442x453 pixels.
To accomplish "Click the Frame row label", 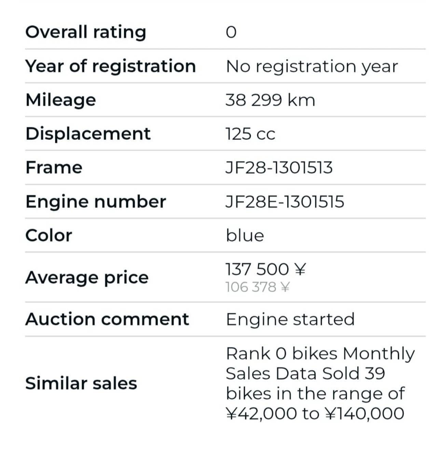I will [x=54, y=167].
